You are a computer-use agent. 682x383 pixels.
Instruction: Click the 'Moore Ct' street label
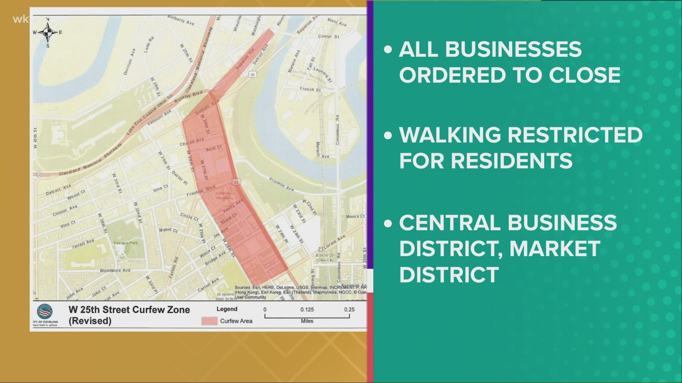click(x=355, y=216)
